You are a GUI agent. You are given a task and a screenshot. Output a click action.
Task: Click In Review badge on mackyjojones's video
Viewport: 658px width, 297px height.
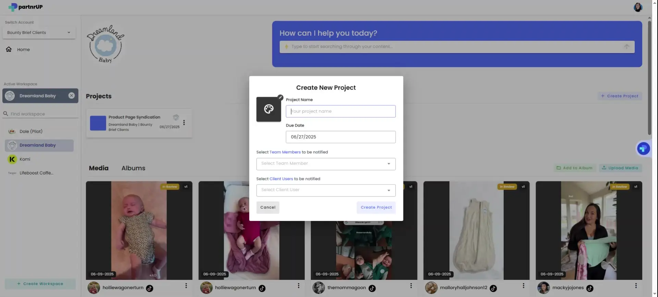click(x=620, y=187)
